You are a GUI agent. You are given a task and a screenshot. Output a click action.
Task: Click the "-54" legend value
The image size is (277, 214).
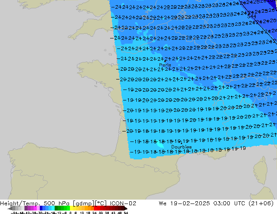(x=14, y=213)
